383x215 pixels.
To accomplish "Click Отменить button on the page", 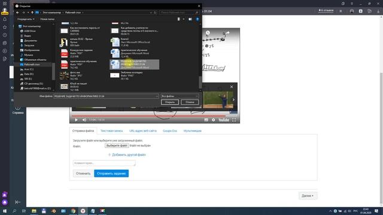I will coord(83,174).
